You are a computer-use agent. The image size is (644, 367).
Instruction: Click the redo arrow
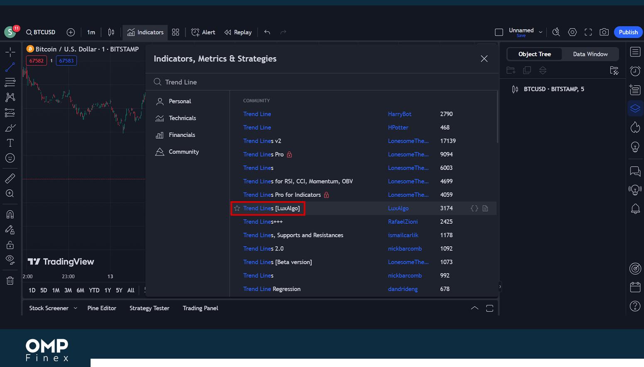click(x=283, y=32)
